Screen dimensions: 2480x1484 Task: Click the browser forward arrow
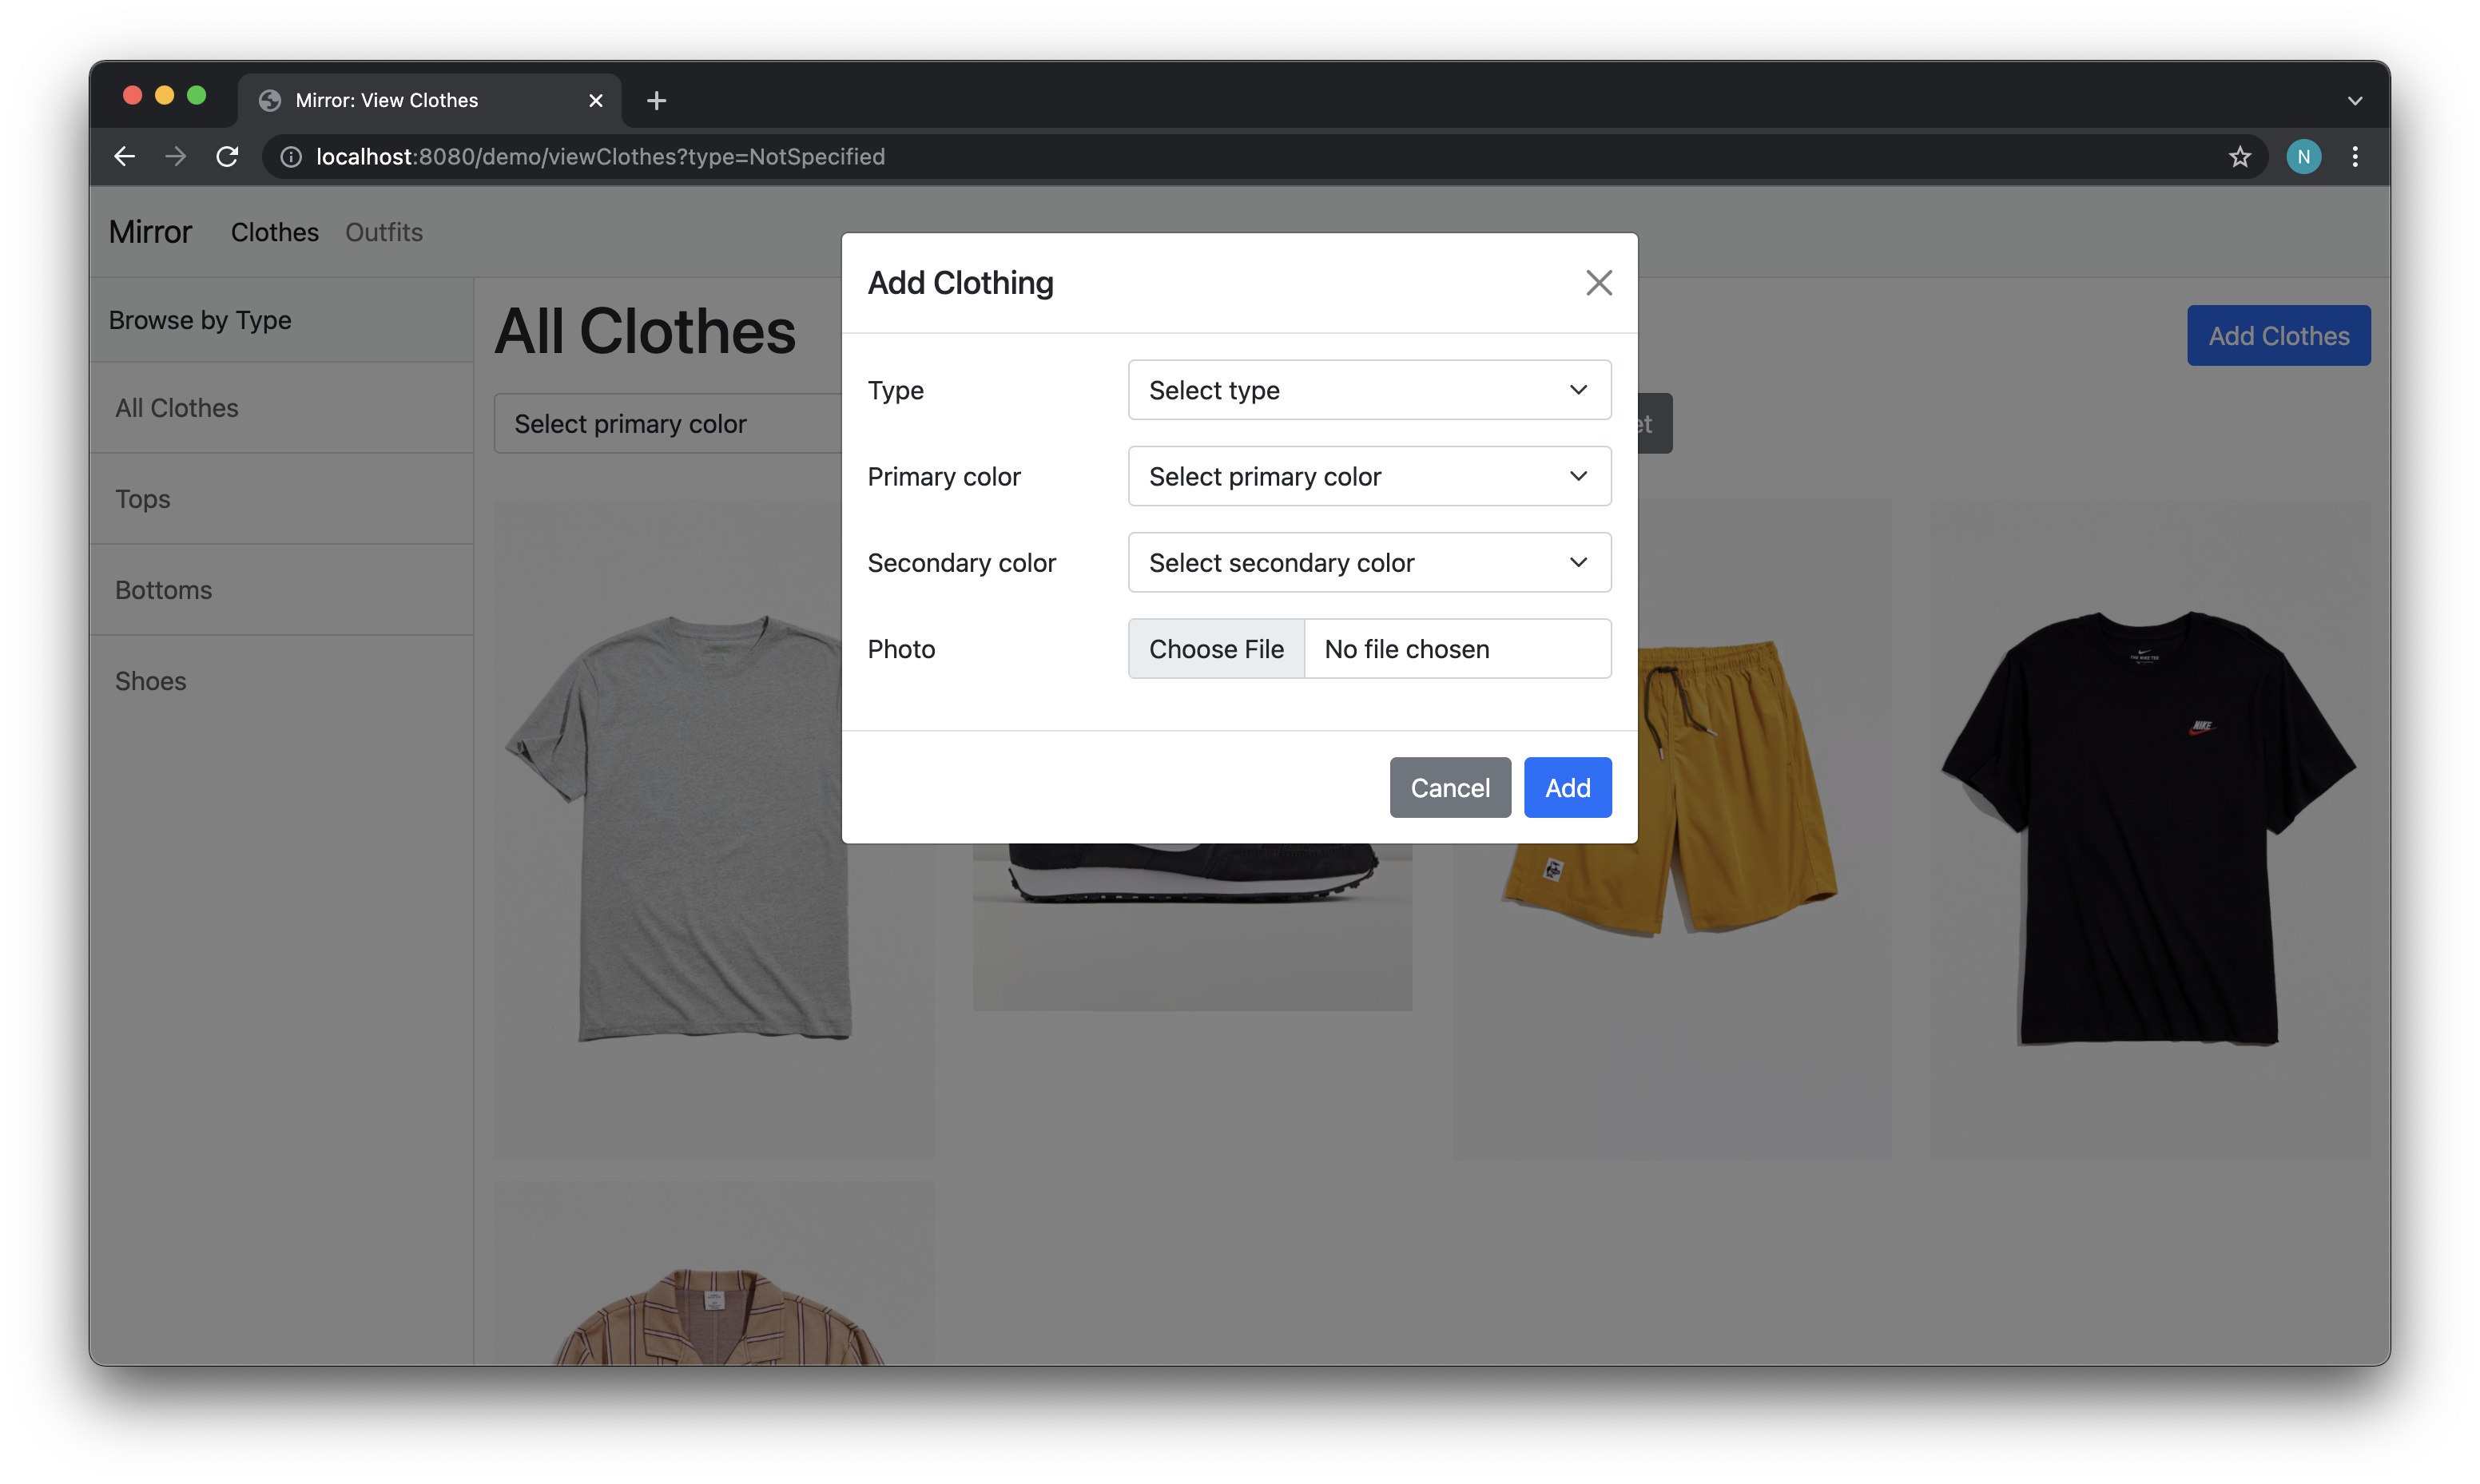pyautogui.click(x=175, y=156)
